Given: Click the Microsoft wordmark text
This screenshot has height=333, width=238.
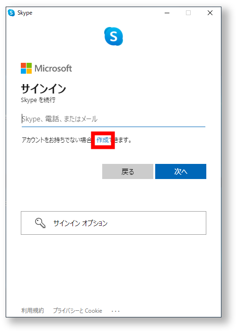Looking at the screenshot, I should (53, 68).
